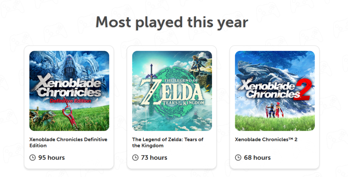The width and height of the screenshot is (348, 177).
Task: Click the clock icon beside 95 hours
Action: click(32, 157)
